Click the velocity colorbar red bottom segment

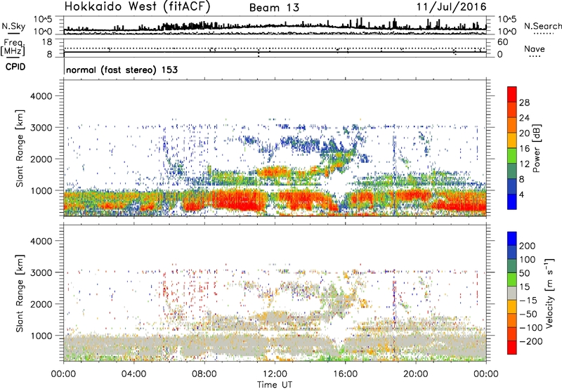click(x=512, y=348)
